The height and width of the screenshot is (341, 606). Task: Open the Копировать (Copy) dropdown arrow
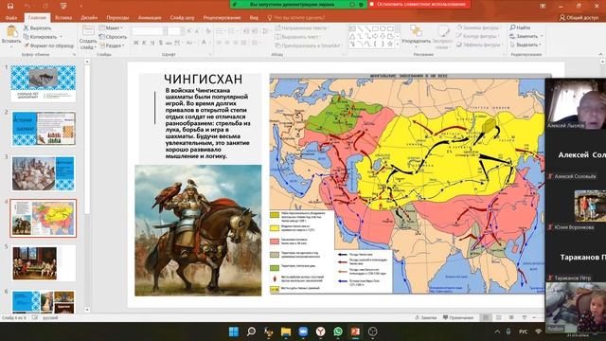(x=61, y=37)
